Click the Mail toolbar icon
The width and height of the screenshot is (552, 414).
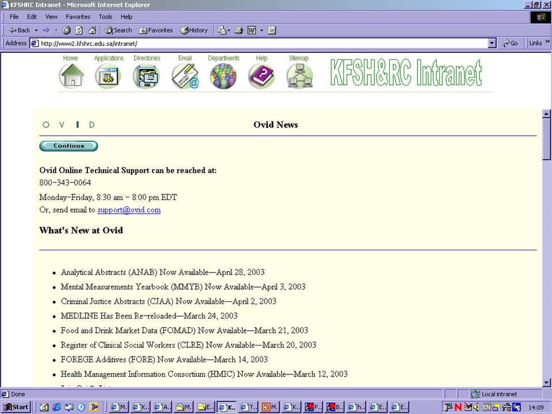pos(223,30)
